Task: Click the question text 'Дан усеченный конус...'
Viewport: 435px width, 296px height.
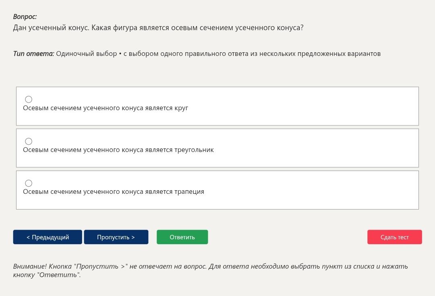Action: (158, 28)
